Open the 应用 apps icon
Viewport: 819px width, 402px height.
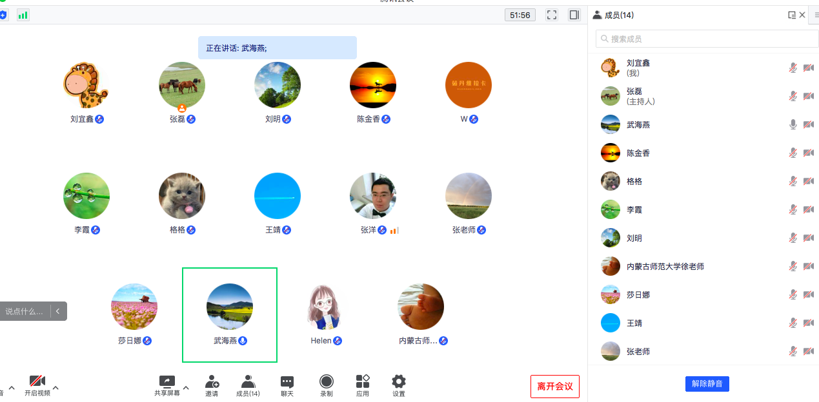[363, 381]
